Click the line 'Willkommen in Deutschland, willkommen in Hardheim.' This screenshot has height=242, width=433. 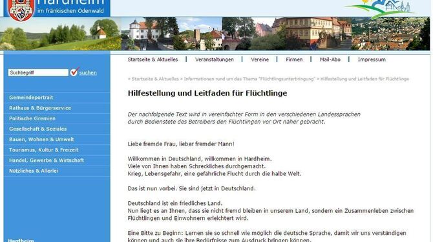(x=200, y=159)
